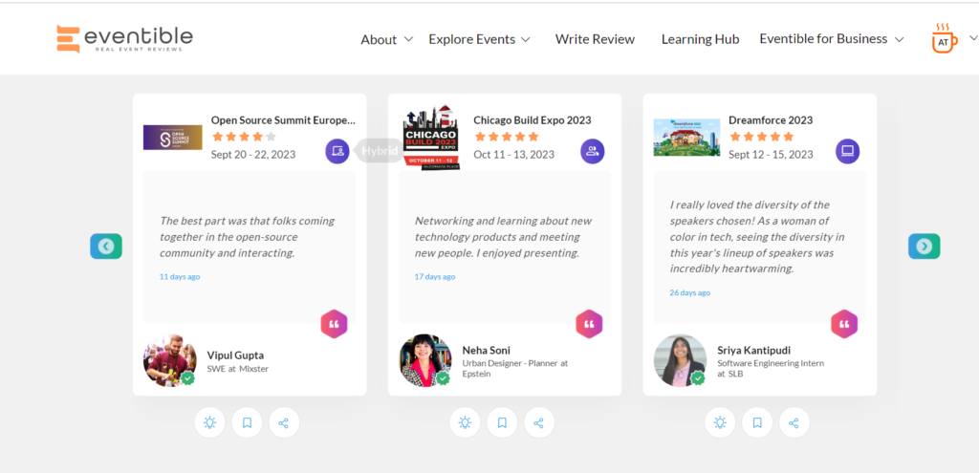The image size is (979, 473).
Task: Click lightbulb icon under Vipul Gupta's card
Action: [x=209, y=423]
